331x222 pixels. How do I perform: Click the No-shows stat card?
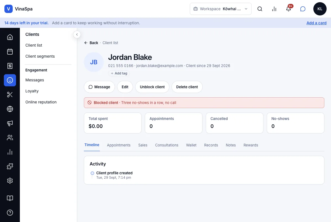[x=295, y=123]
